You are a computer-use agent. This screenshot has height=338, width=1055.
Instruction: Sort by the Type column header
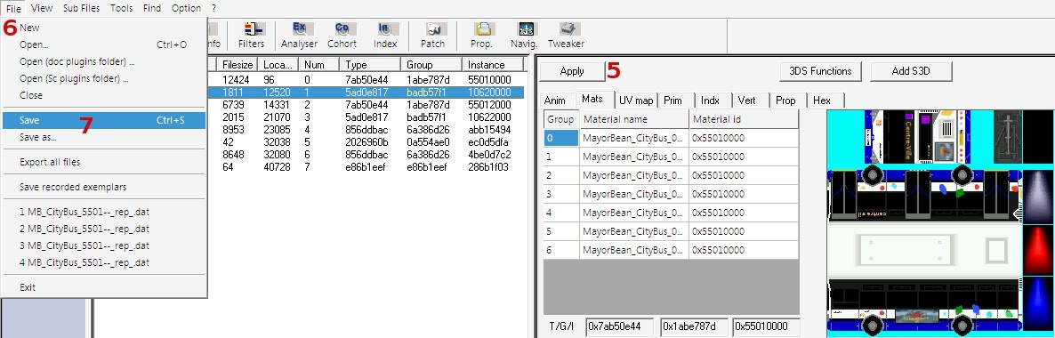coord(370,65)
